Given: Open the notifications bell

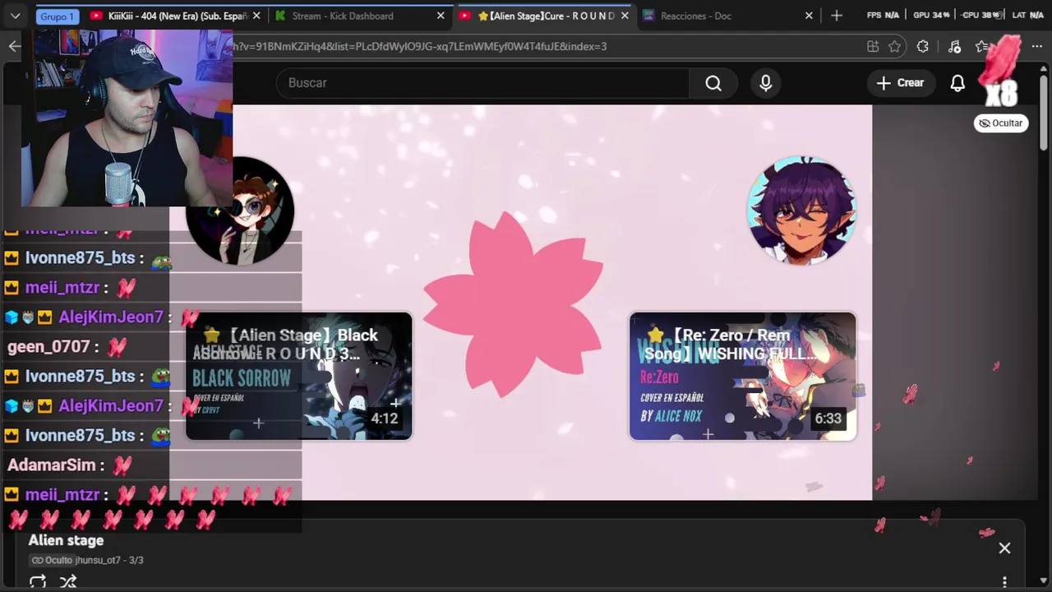Looking at the screenshot, I should (957, 83).
